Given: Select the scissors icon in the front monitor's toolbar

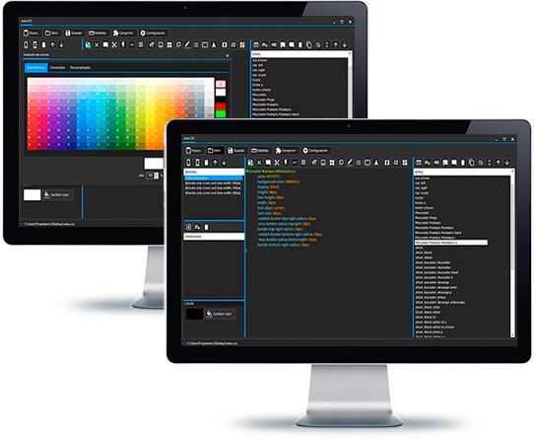Looking at the screenshot, I should (277, 163).
